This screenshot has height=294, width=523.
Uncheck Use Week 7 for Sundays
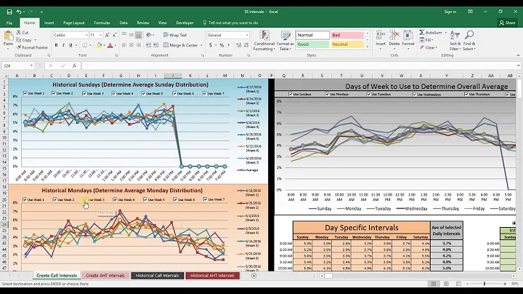click(204, 94)
